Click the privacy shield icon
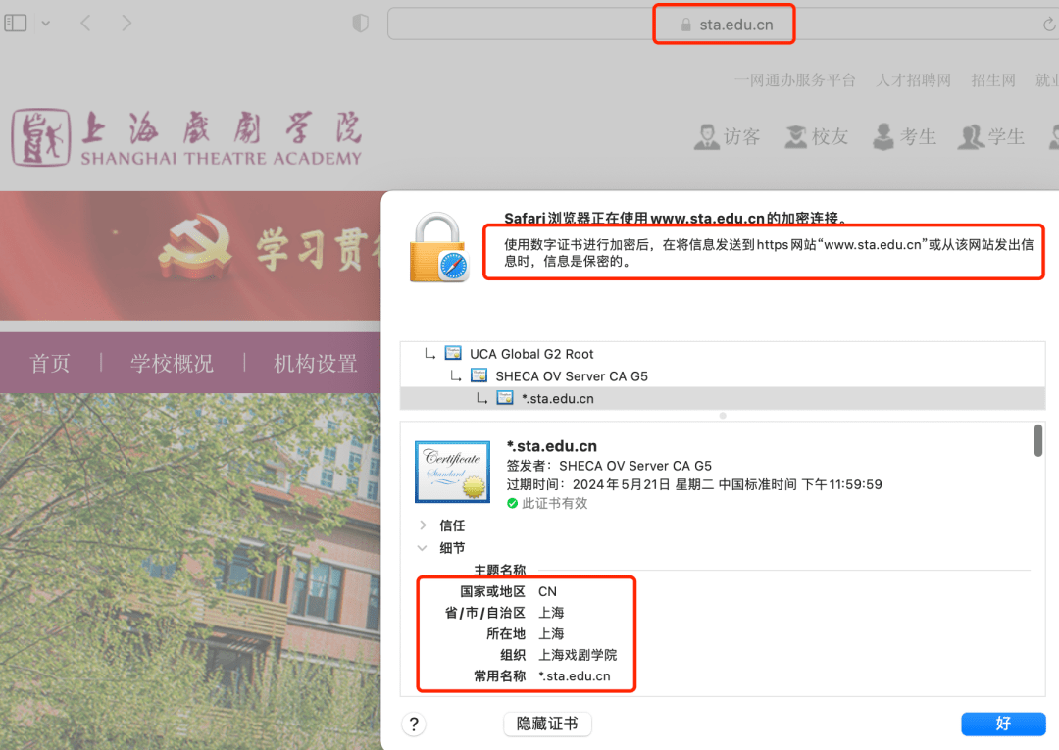The image size is (1059, 750). tap(360, 24)
